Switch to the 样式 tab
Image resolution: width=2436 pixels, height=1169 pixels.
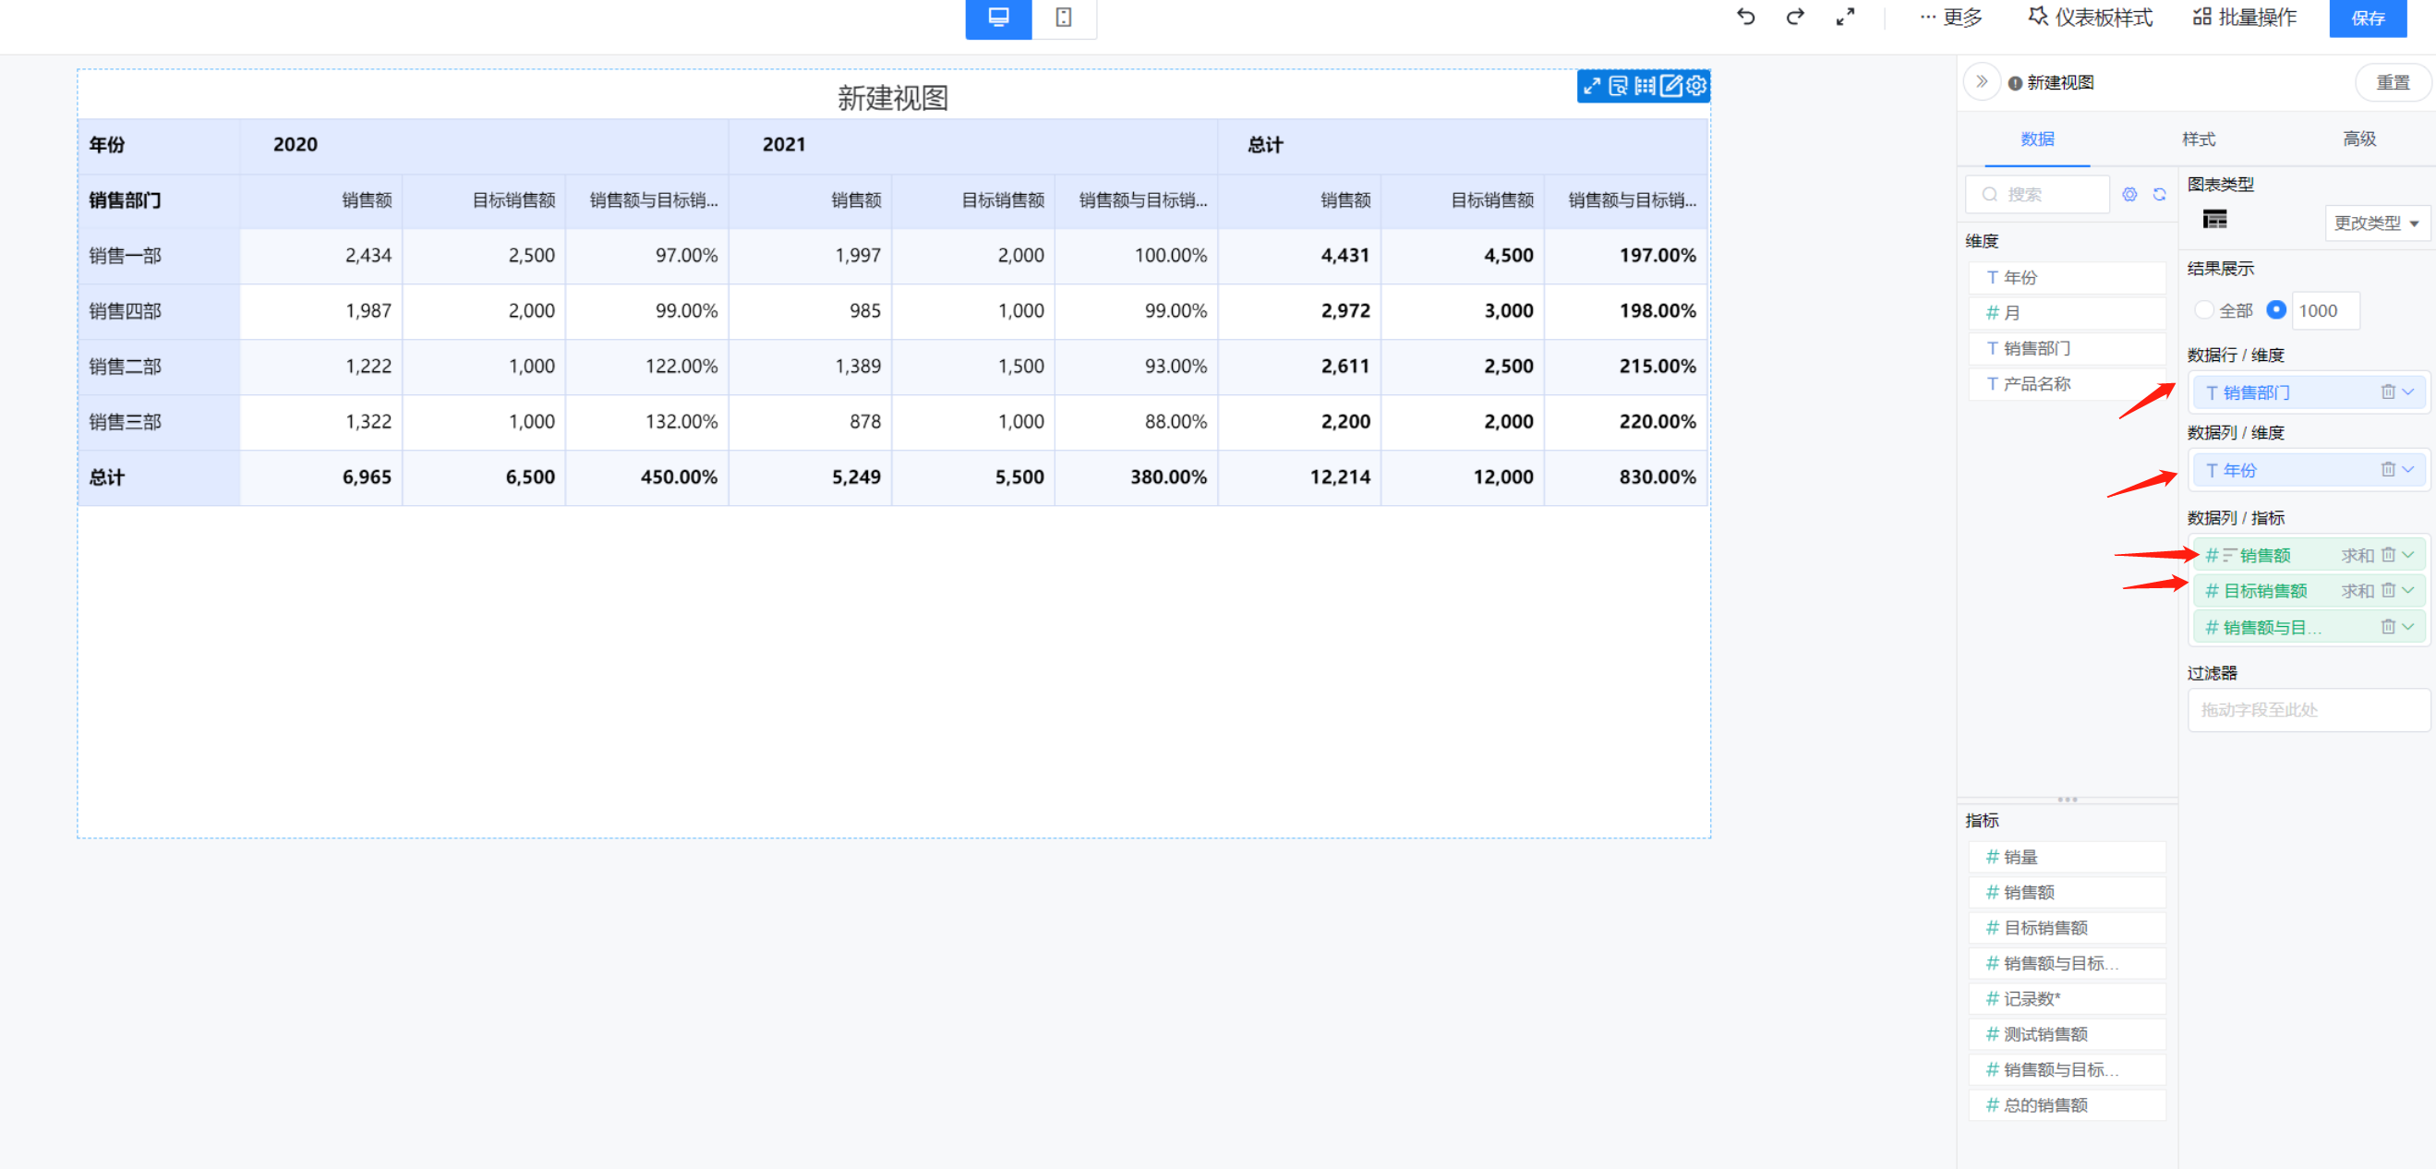(x=2198, y=139)
